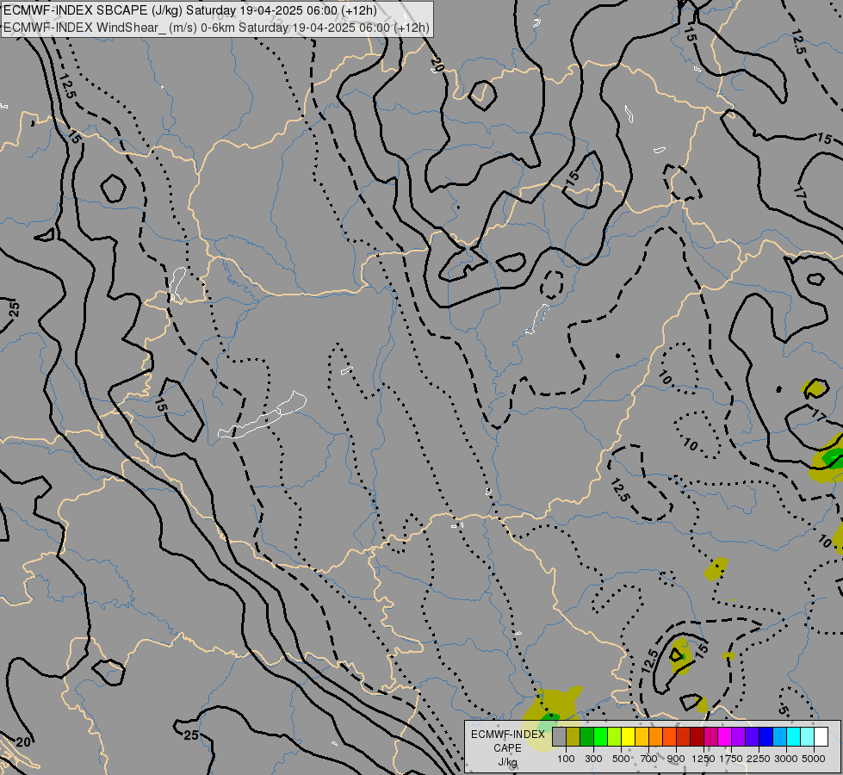
Task: Click the 'J/kg' unit label in legend
Action: point(507,762)
